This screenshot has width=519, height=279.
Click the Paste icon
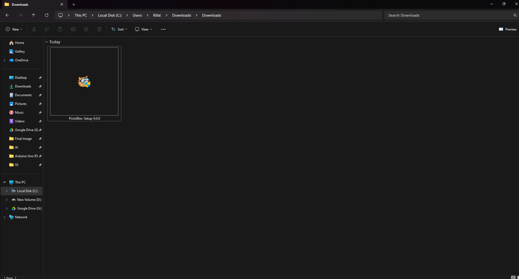(x=60, y=29)
